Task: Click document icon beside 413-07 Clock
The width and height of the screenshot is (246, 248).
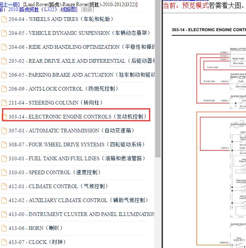Action: pyautogui.click(x=4, y=242)
